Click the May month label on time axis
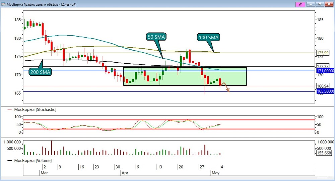The image size is (335, 181). coord(215,173)
